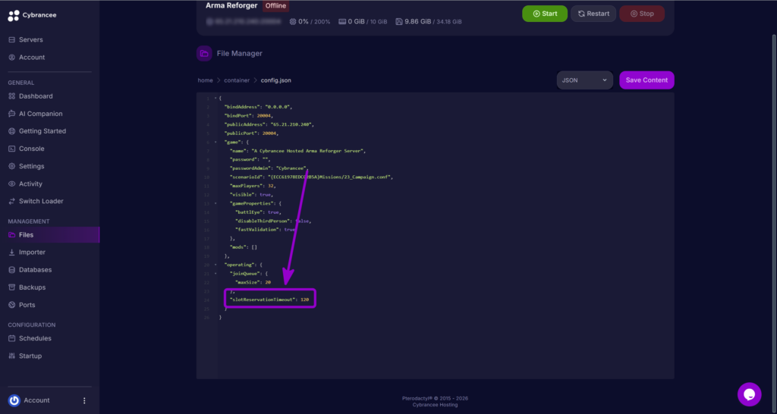Collapse the root brace on line 1
The height and width of the screenshot is (414, 777).
tap(215, 98)
